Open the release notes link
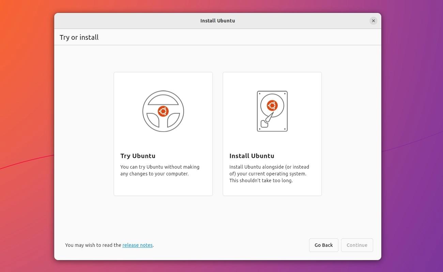Viewport: 443px width, 272px height. pyautogui.click(x=138, y=245)
